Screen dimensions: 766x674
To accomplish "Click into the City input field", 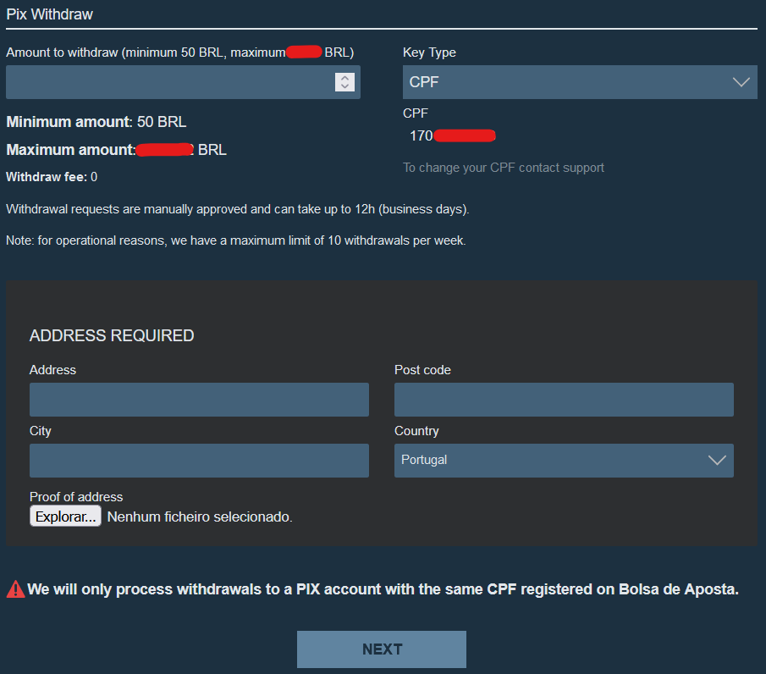I will [199, 461].
